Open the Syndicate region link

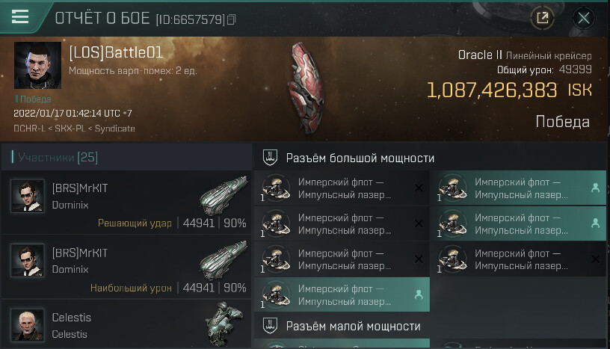coord(115,129)
